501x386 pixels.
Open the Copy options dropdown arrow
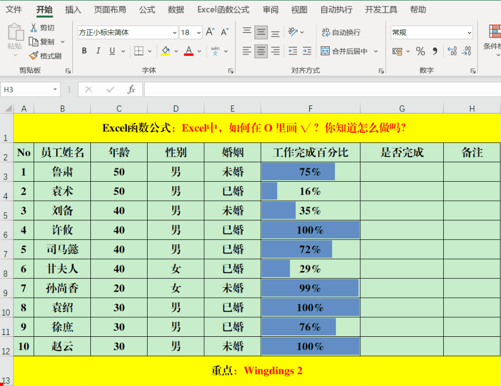(63, 42)
